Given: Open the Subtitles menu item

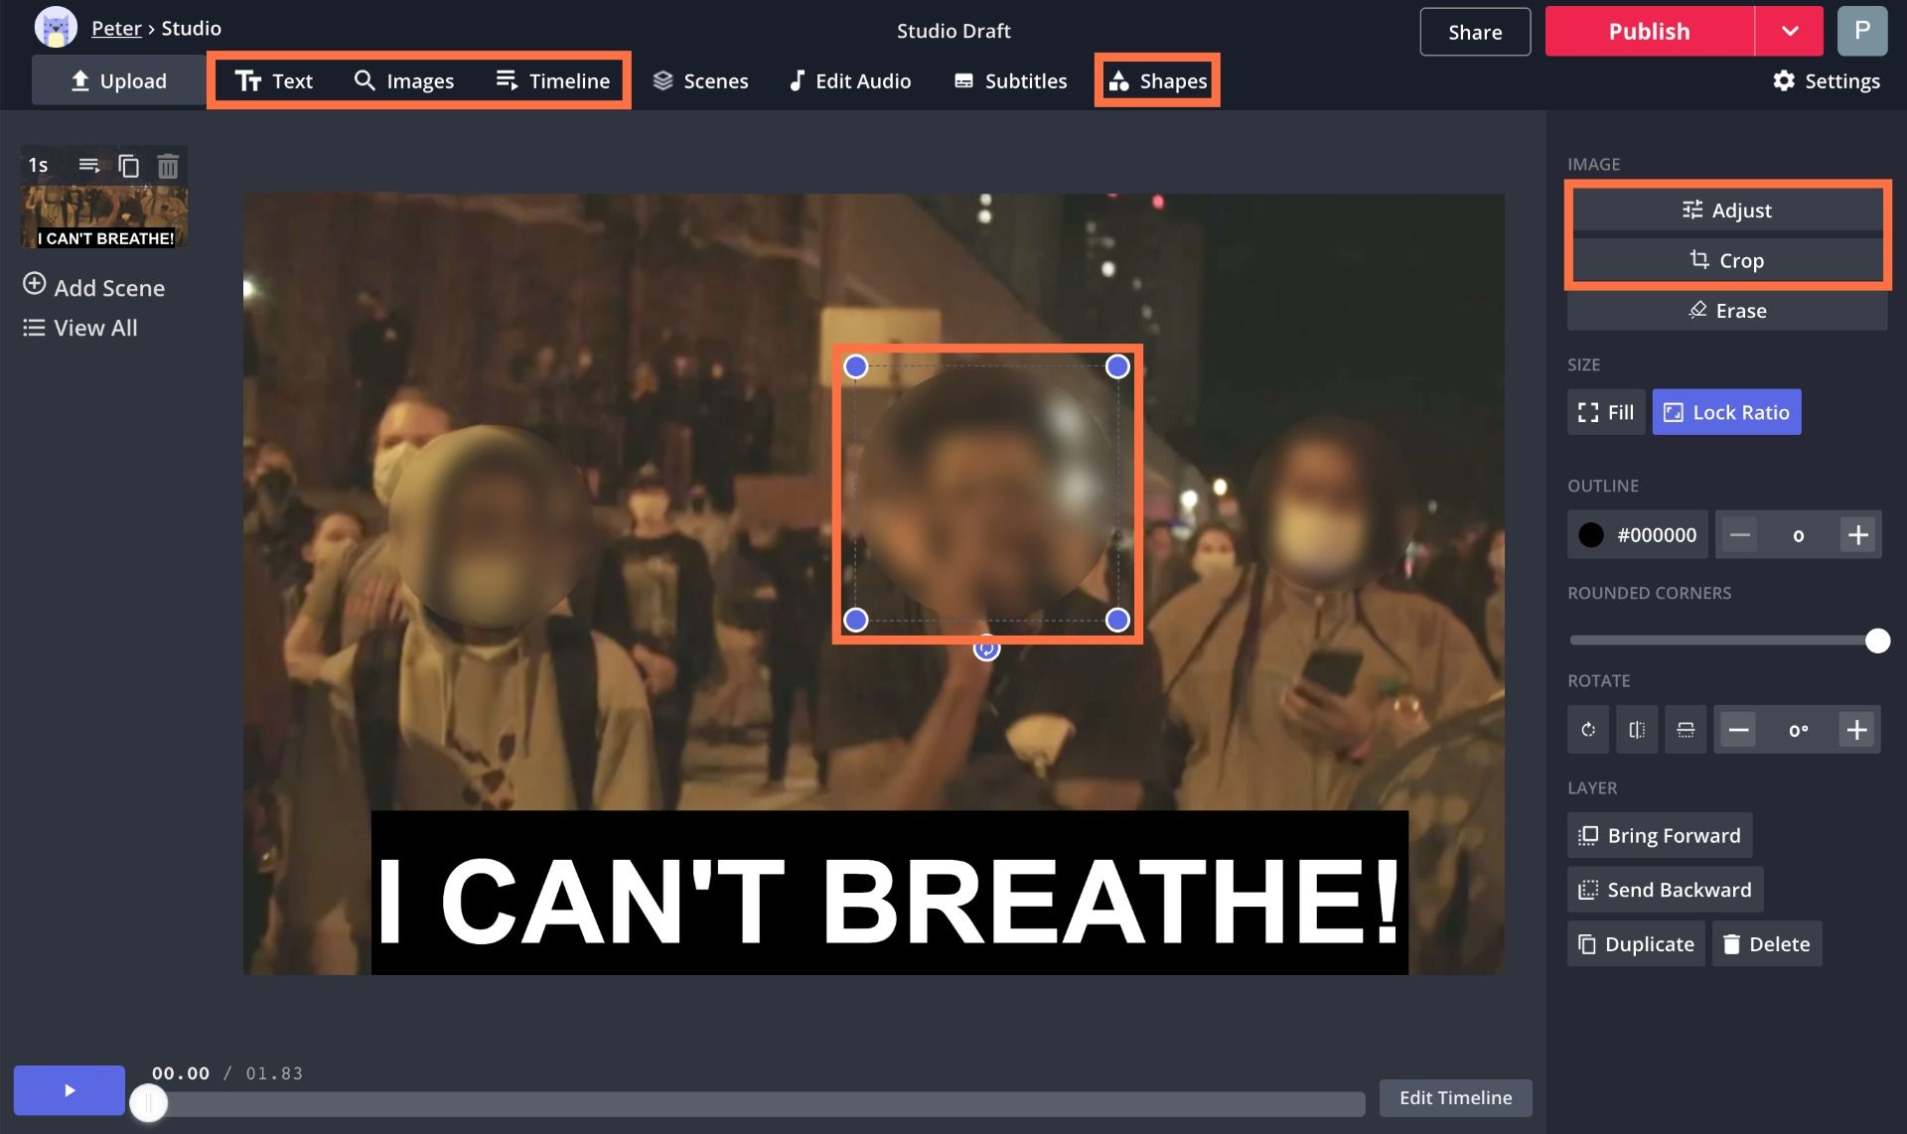Looking at the screenshot, I should click(1010, 80).
